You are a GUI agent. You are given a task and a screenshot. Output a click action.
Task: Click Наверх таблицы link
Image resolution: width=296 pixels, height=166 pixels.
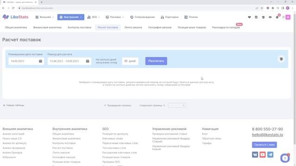click(13, 105)
